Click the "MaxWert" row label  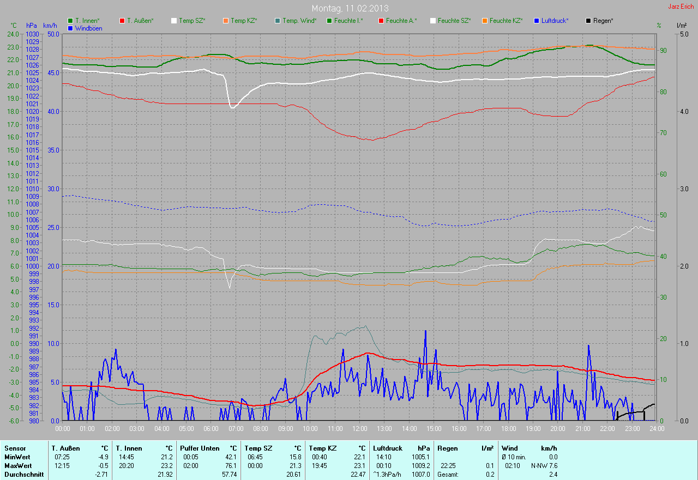coord(19,466)
